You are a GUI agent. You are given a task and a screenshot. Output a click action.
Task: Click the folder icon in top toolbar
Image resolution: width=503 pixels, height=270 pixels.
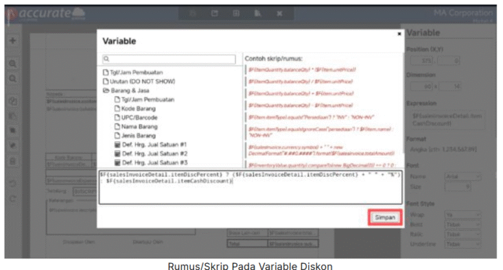[x=215, y=13]
